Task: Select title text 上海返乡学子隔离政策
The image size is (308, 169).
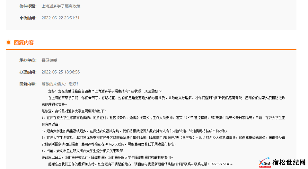Action: (61, 6)
